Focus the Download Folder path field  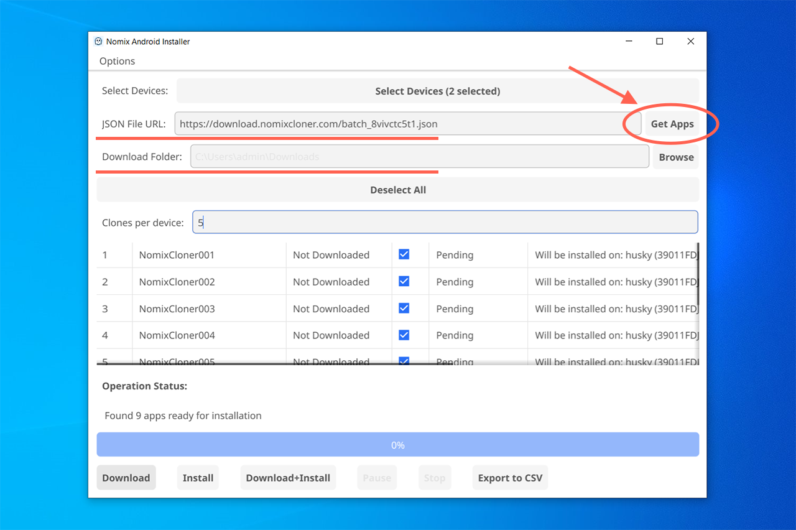click(x=420, y=157)
